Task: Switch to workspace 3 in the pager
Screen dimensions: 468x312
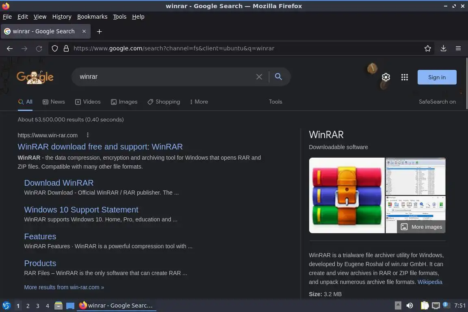Action: [38, 306]
